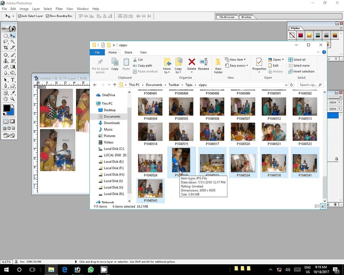Click Invert selection

pyautogui.click(x=301, y=71)
